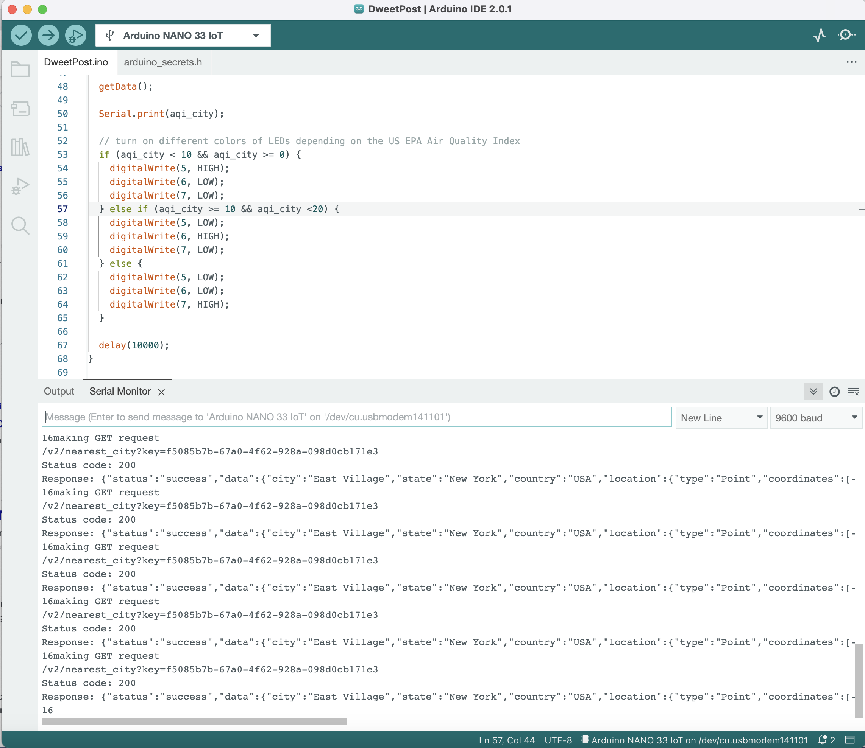
Task: Switch to the Output panel tab
Action: click(x=59, y=392)
